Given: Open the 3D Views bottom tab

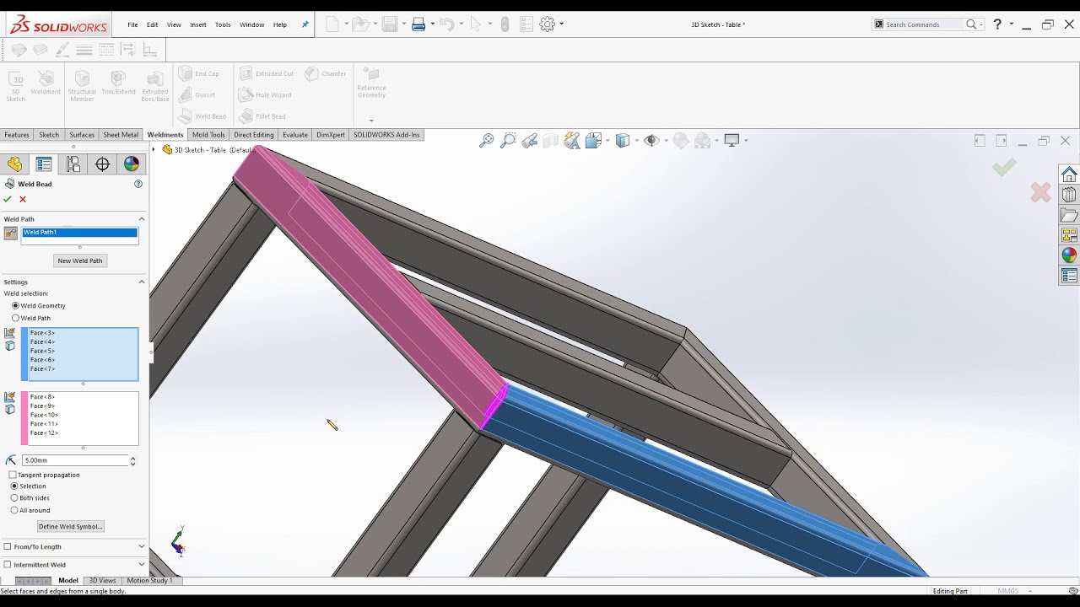Looking at the screenshot, I should click(x=103, y=581).
